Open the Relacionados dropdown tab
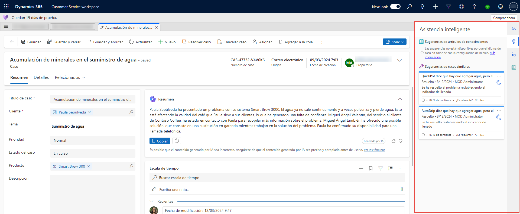The height and width of the screenshot is (214, 520). pyautogui.click(x=70, y=77)
